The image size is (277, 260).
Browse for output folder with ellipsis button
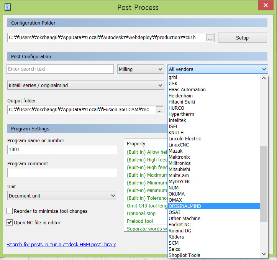coord(159,110)
